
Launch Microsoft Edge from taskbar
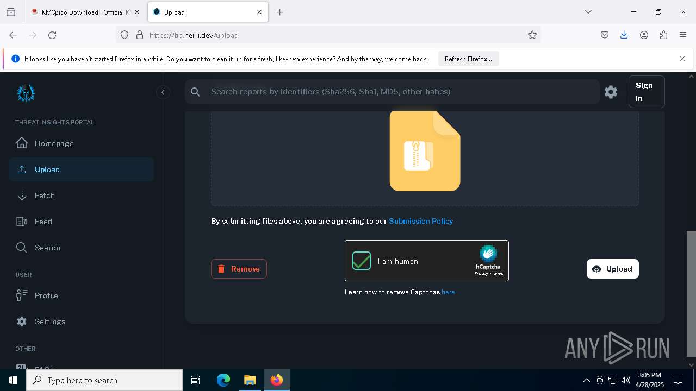(x=223, y=380)
